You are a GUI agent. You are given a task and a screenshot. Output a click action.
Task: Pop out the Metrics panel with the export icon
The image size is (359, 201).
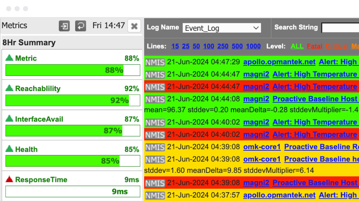coord(64,25)
